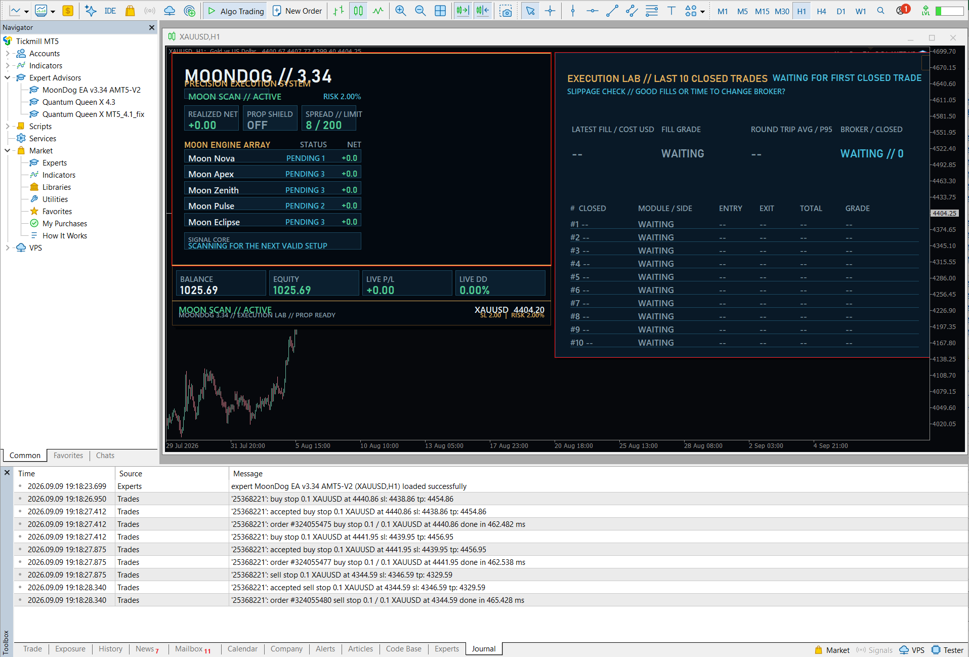Activate the crosshair cursor mode
Viewport: 969px width, 657px height.
coord(550,11)
